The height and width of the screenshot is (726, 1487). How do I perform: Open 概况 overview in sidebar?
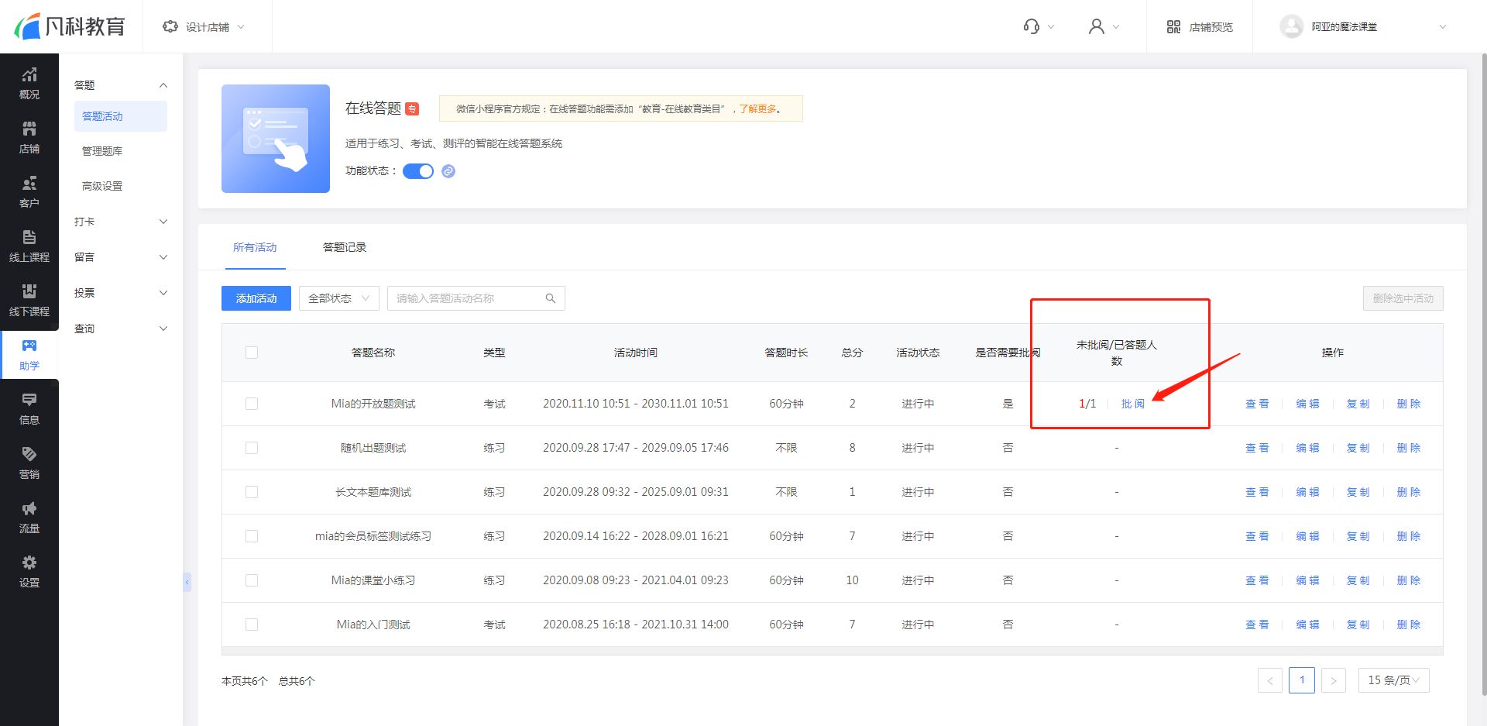29,84
